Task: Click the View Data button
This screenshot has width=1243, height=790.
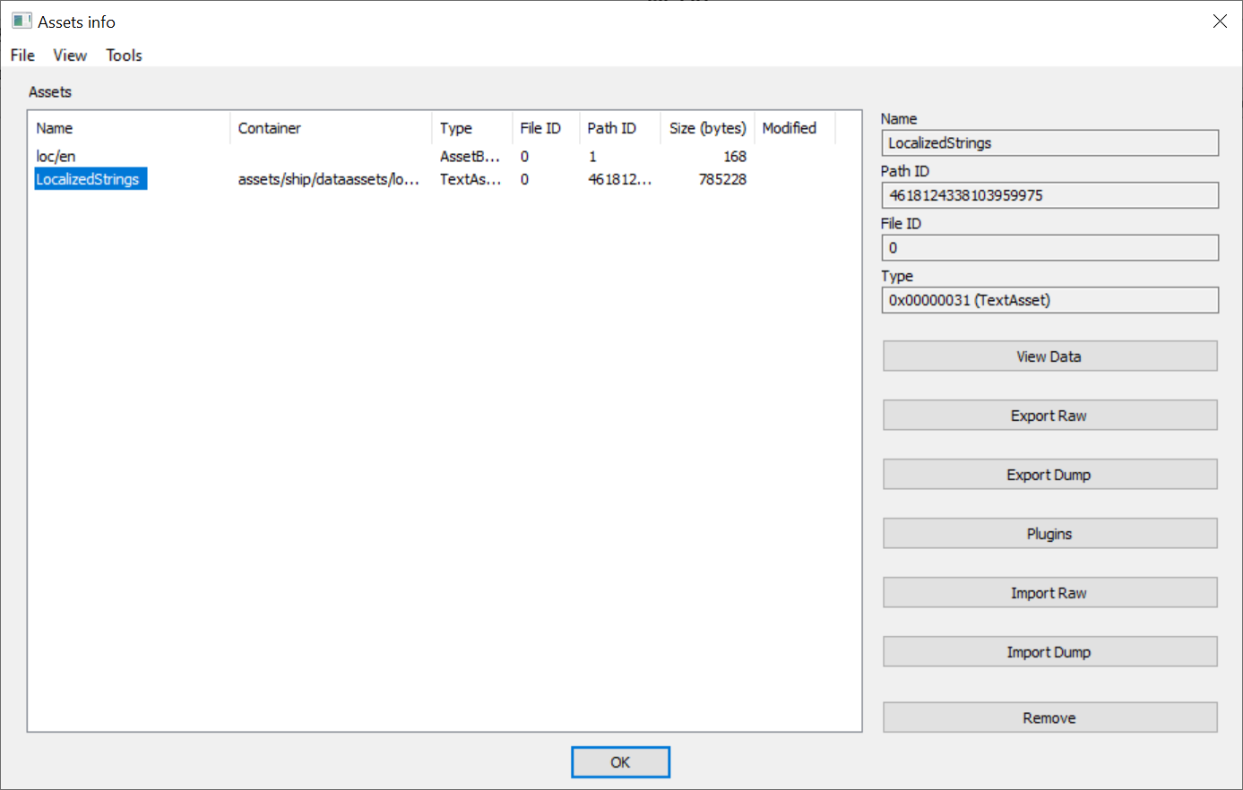Action: pyautogui.click(x=1049, y=356)
